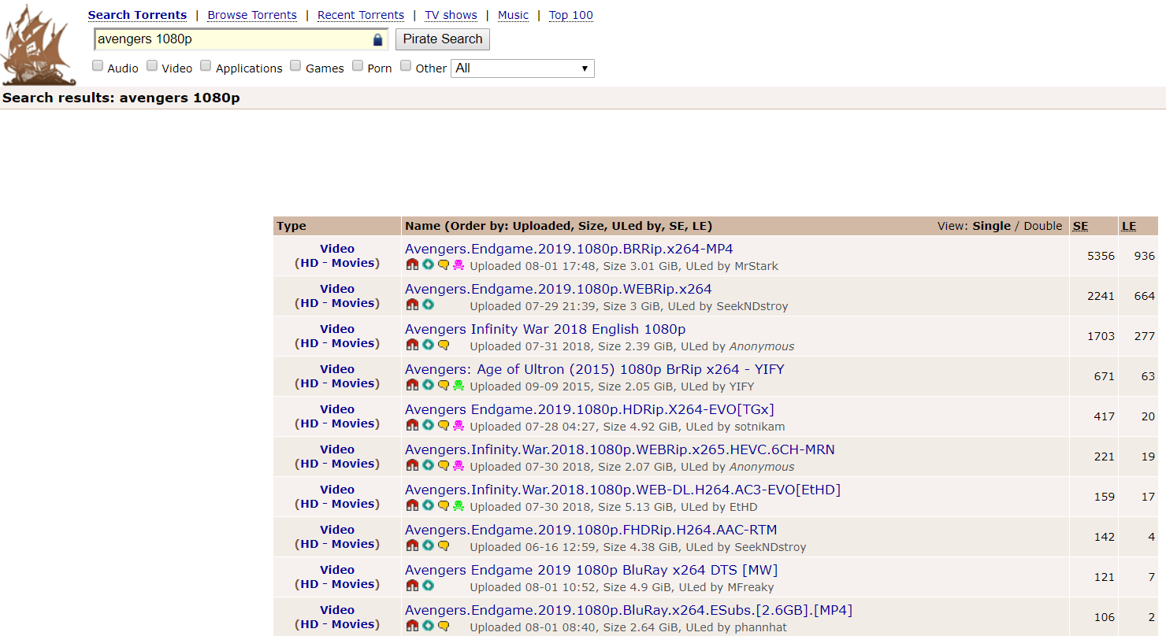1166x636 pixels.
Task: Click teal play icon in Age of Ultron row
Action: tap(428, 386)
